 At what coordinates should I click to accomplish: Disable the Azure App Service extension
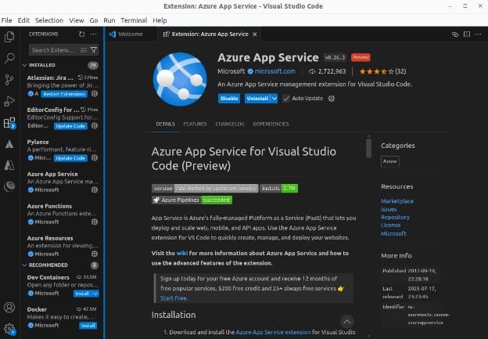pyautogui.click(x=229, y=99)
